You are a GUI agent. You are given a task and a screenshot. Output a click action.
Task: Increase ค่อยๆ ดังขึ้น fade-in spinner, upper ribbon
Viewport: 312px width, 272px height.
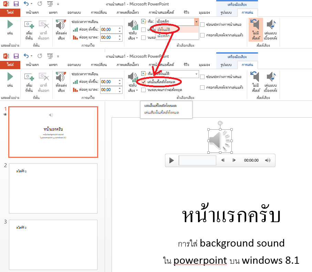[119, 28]
